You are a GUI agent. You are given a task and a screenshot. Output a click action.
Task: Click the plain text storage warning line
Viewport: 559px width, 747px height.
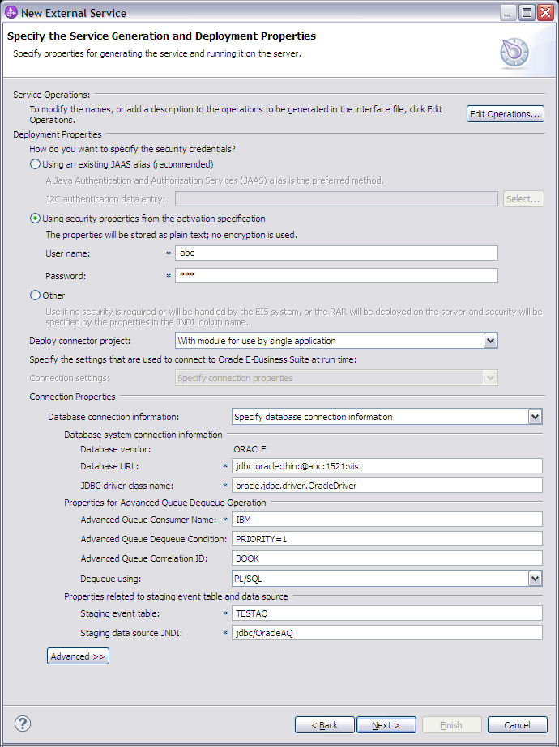(171, 235)
